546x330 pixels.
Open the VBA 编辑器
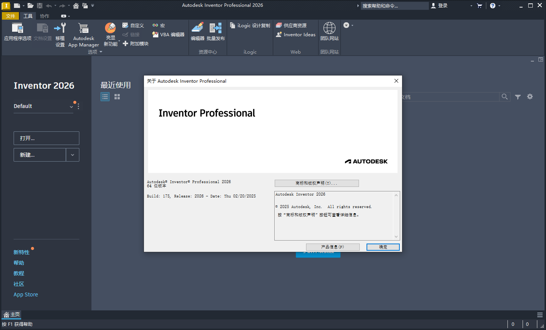coord(168,34)
